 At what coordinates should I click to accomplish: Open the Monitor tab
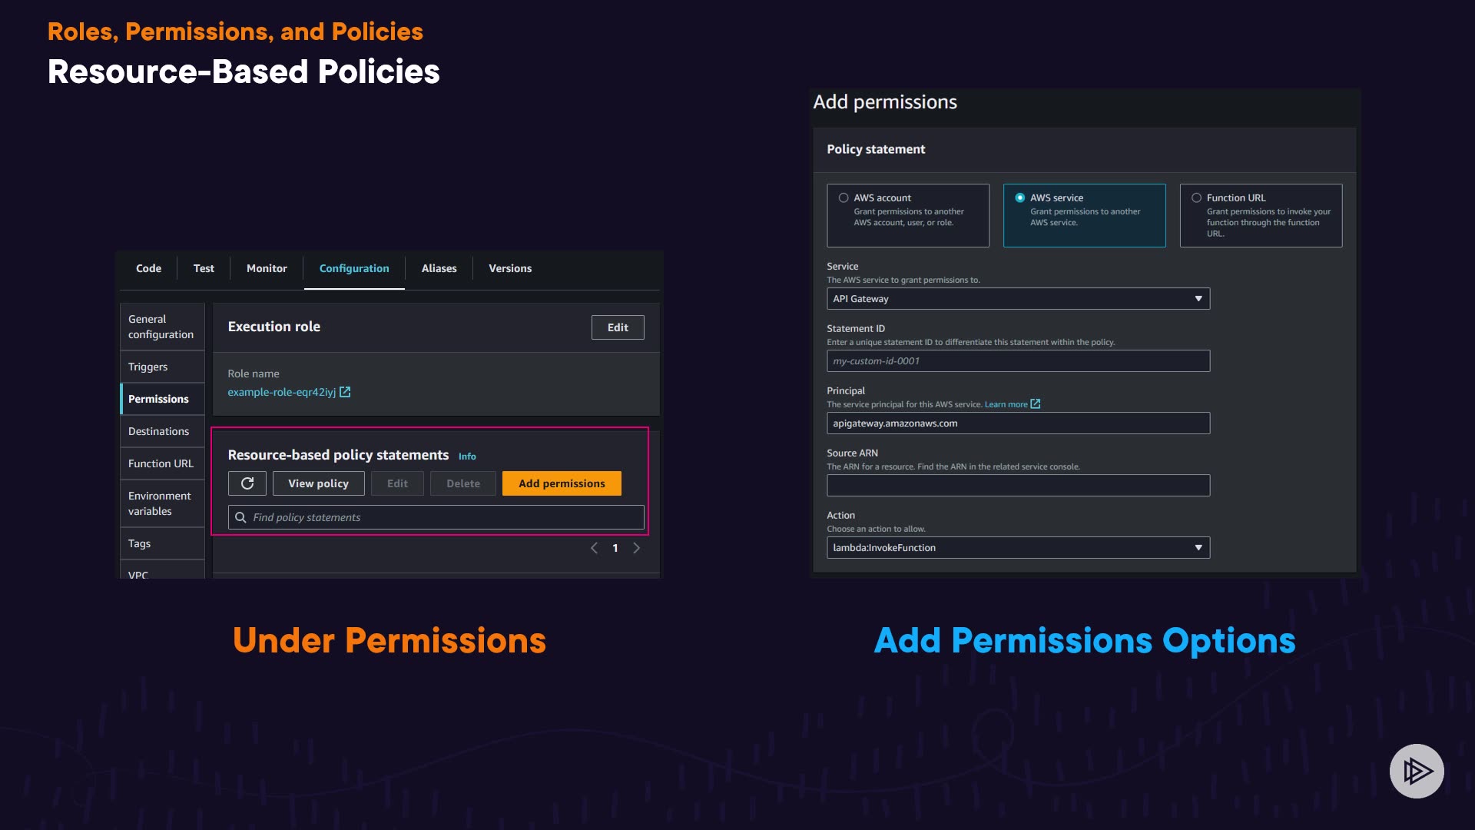(x=267, y=268)
